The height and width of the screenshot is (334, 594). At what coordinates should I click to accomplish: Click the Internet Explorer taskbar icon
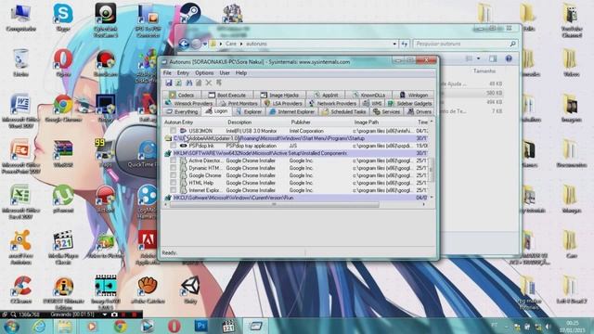click(x=39, y=326)
